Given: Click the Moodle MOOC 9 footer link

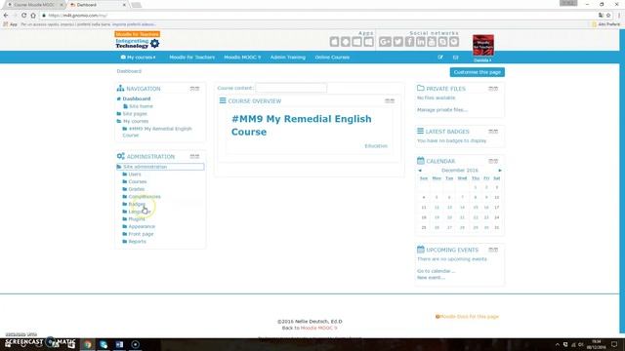Looking at the screenshot, I should tap(318, 328).
